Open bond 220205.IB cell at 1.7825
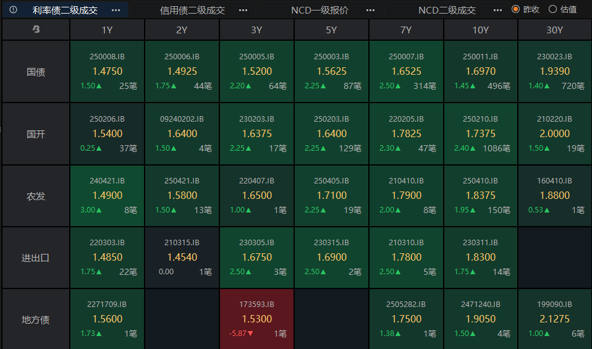The height and width of the screenshot is (349, 592). [406, 134]
